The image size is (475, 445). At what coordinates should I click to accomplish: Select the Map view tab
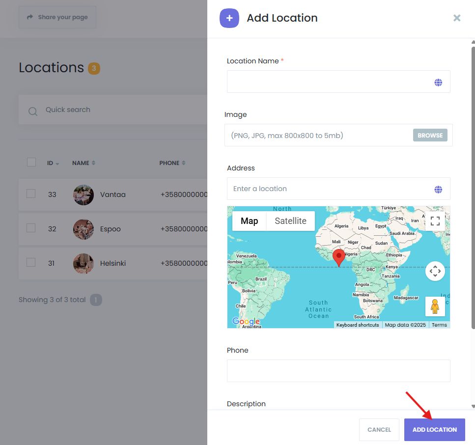[249, 221]
